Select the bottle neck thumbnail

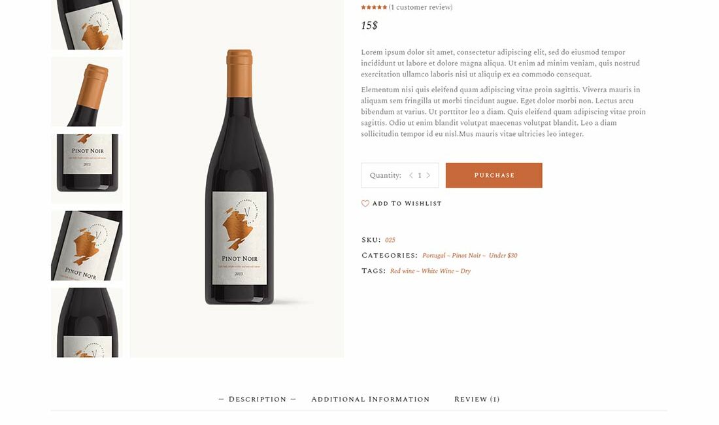tap(87, 92)
